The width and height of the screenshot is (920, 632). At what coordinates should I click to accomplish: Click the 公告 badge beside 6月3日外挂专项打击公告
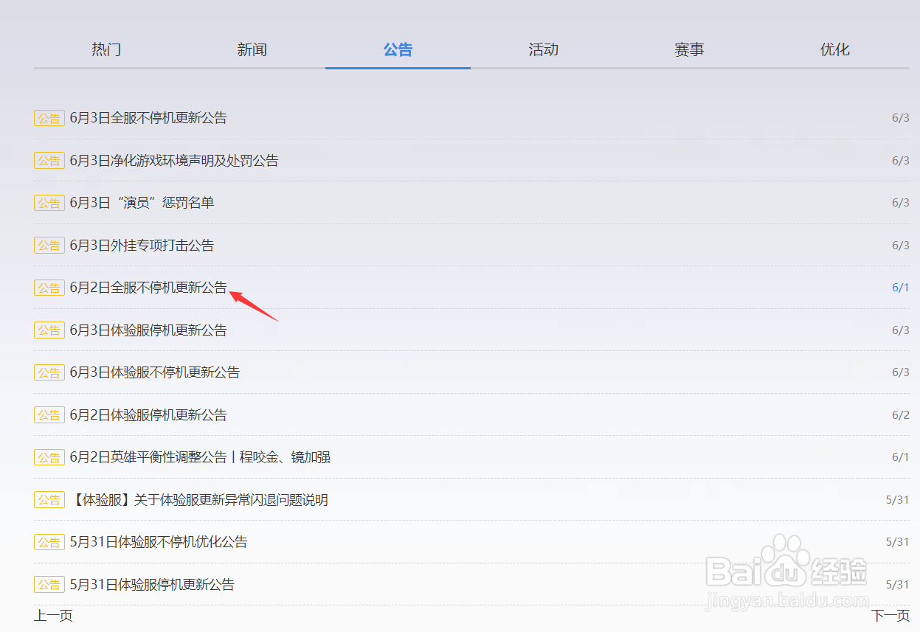pyautogui.click(x=49, y=245)
